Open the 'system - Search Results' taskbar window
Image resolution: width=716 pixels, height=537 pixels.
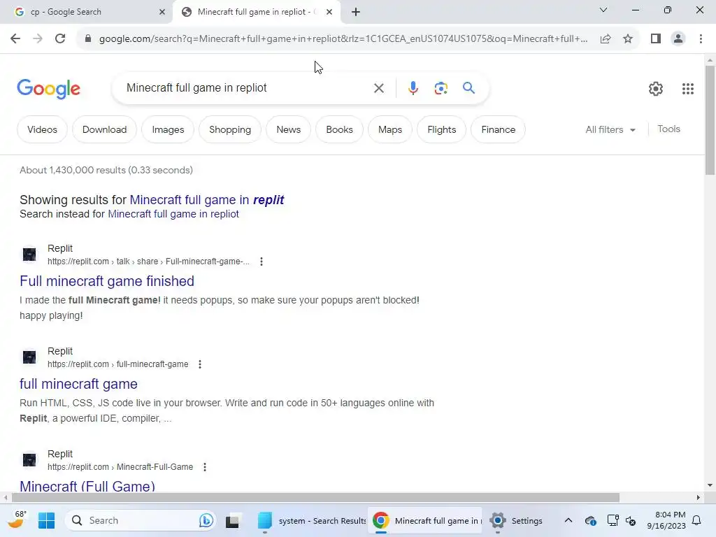tap(311, 520)
